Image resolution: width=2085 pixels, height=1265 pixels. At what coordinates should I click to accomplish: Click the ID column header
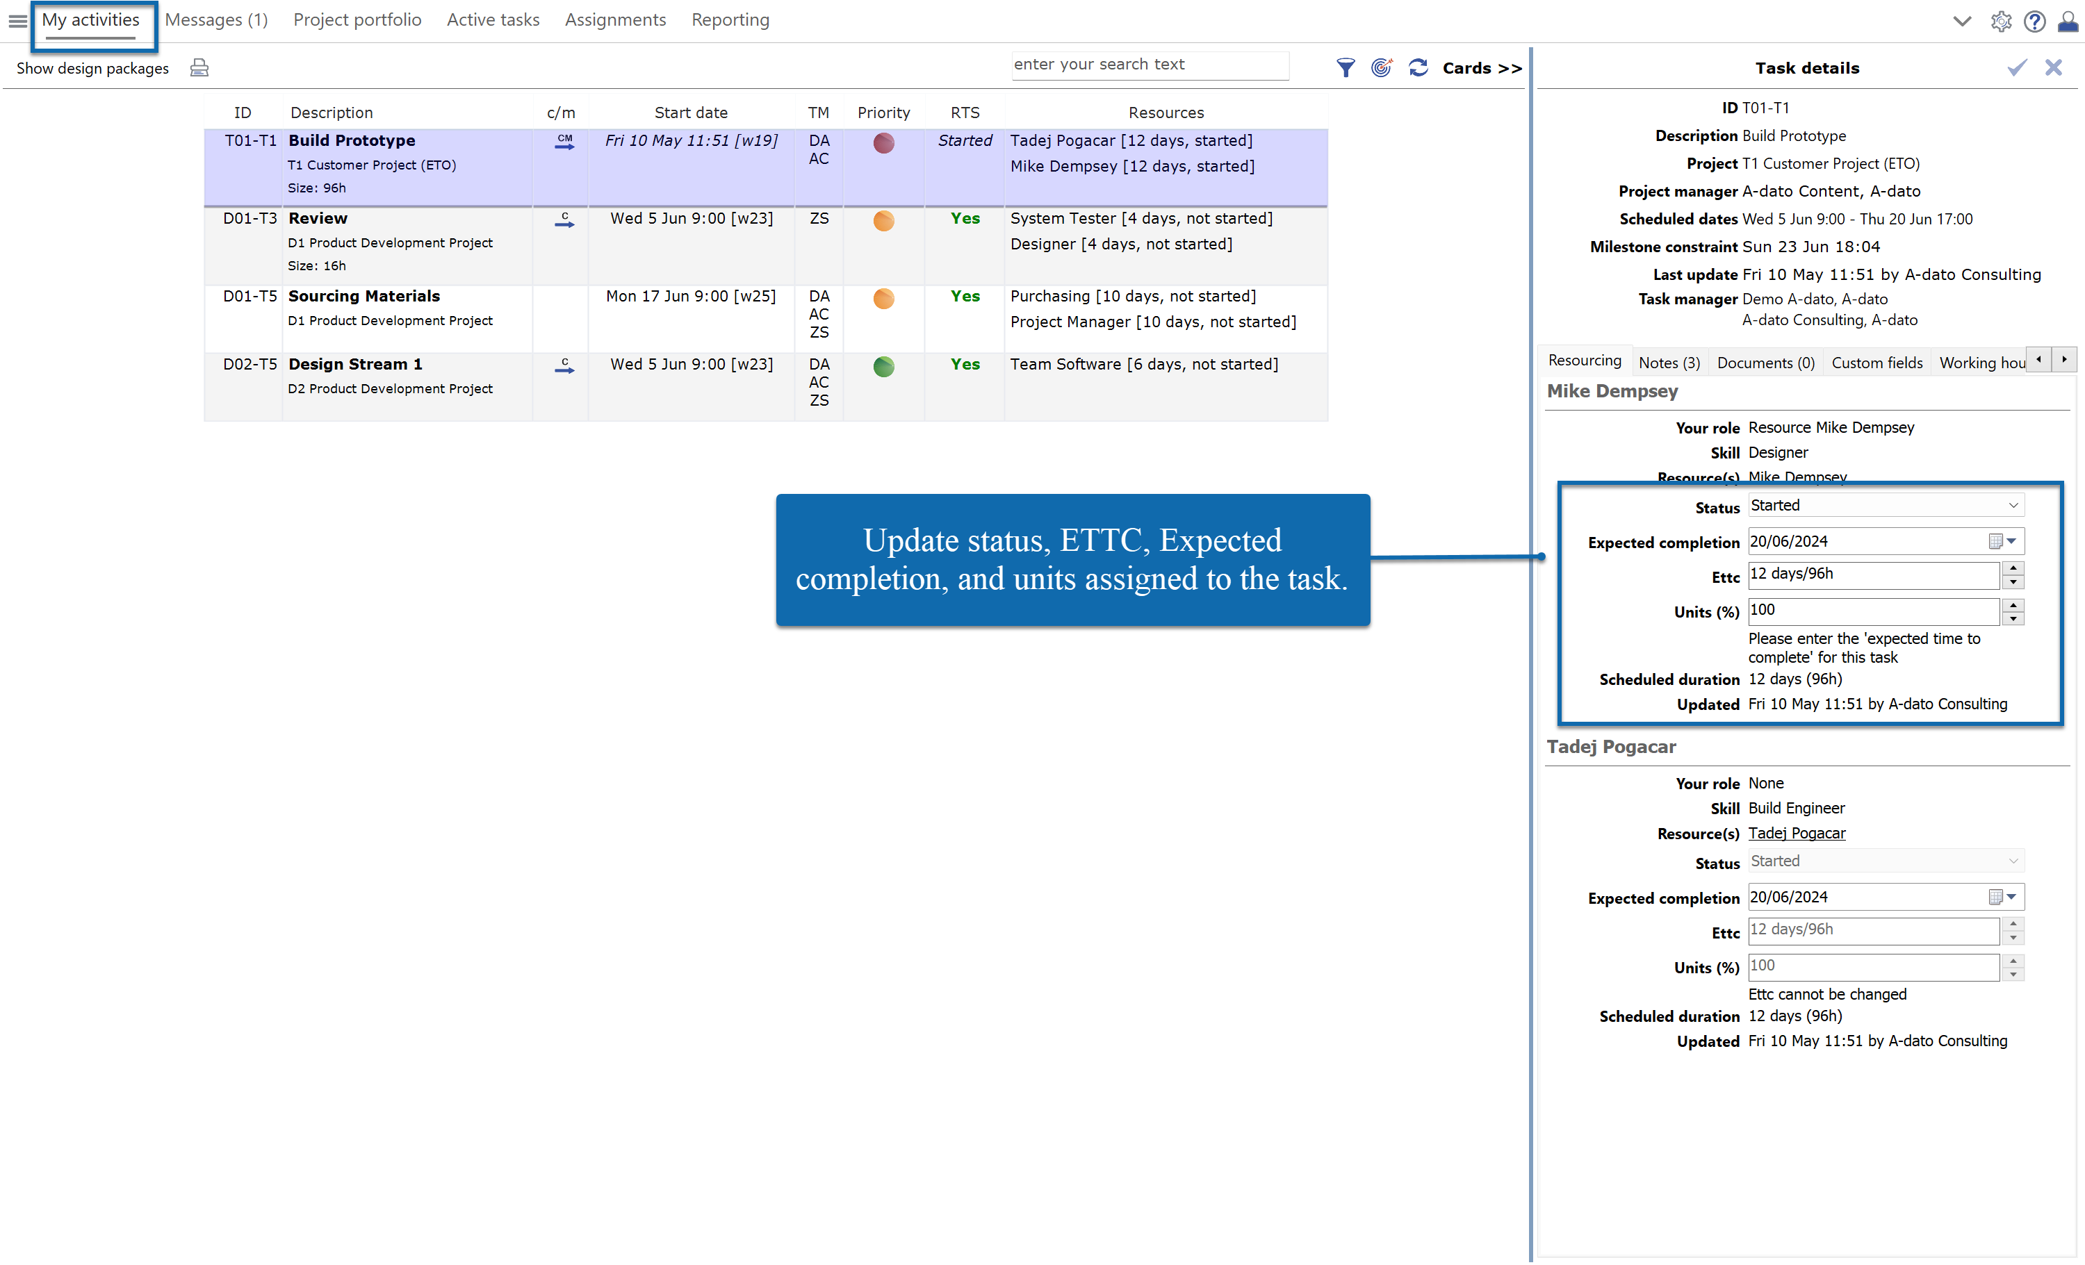pos(243,113)
